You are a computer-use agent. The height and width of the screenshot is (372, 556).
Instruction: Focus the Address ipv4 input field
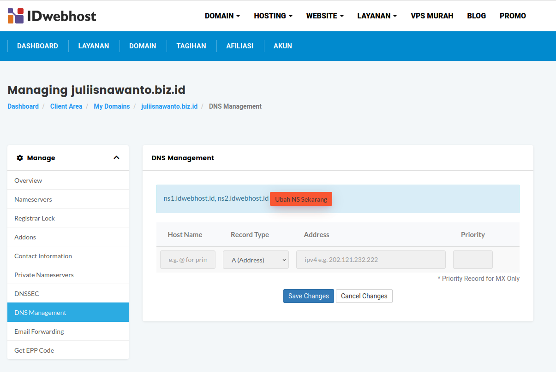pyautogui.click(x=371, y=260)
